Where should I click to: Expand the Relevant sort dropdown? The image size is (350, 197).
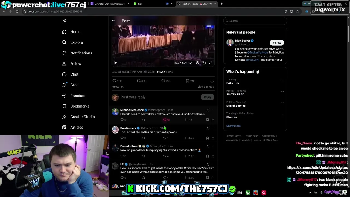pos(118,87)
